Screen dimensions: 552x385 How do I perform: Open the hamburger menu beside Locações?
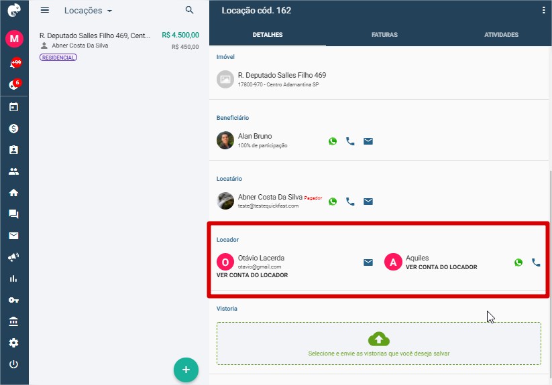45,10
